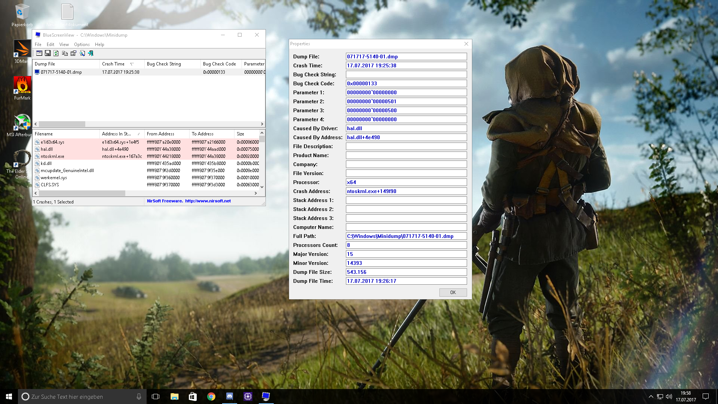Click the Caused By Driver field

click(406, 128)
